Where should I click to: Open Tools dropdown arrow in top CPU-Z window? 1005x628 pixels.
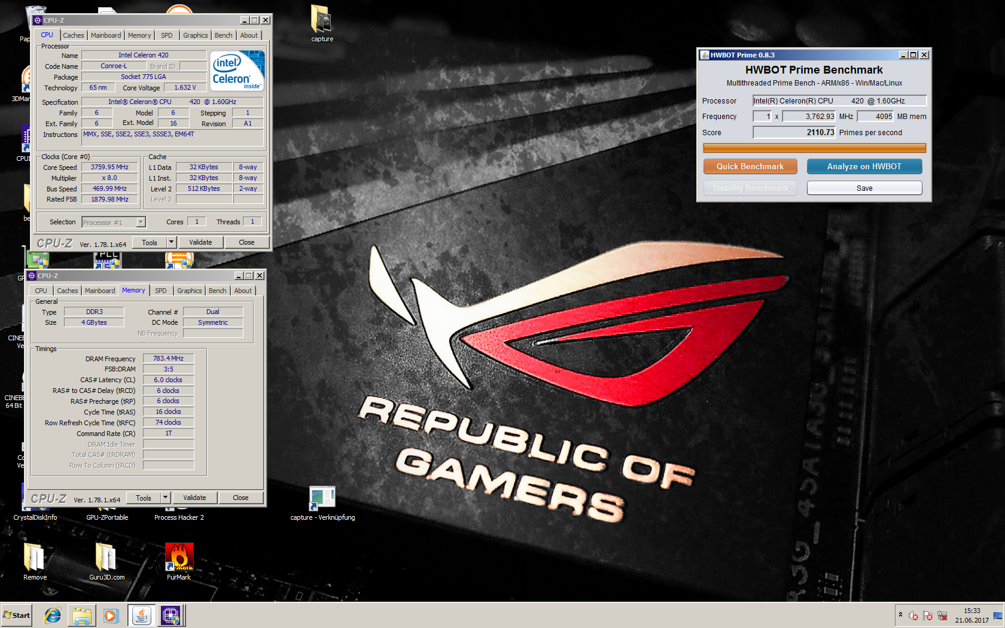pyautogui.click(x=171, y=242)
